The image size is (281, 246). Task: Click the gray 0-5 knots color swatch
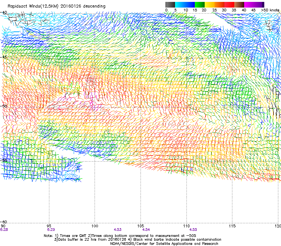pos(170,5)
